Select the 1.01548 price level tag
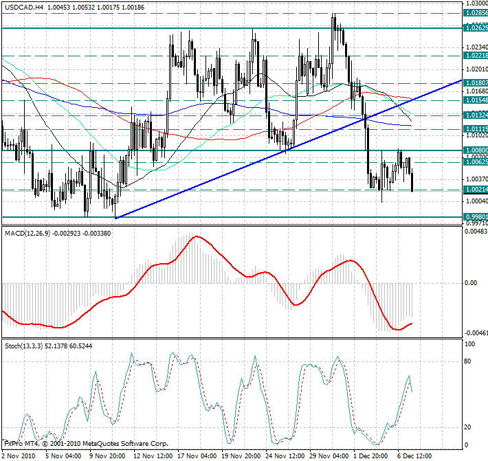488x461 pixels. point(476,100)
